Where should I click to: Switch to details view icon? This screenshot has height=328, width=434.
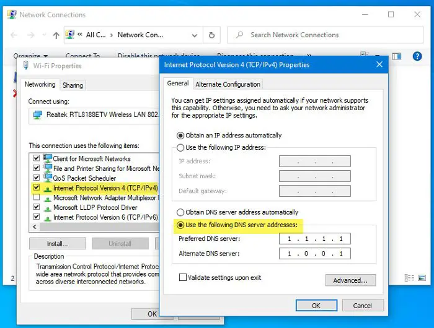pyautogui.click(x=409, y=278)
